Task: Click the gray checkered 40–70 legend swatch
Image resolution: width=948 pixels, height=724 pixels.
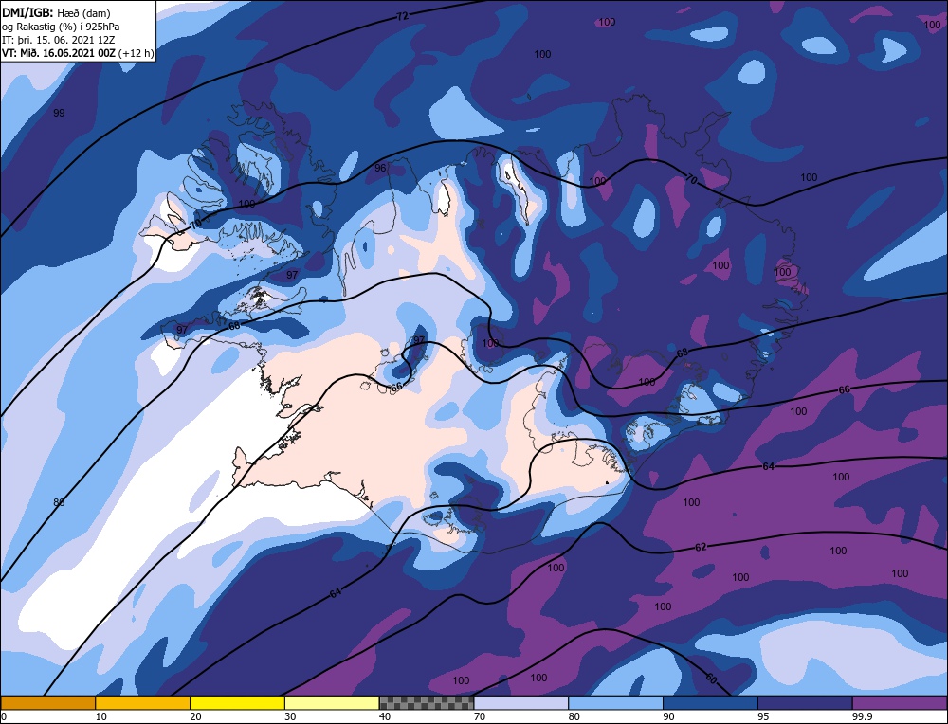Action: click(x=427, y=702)
